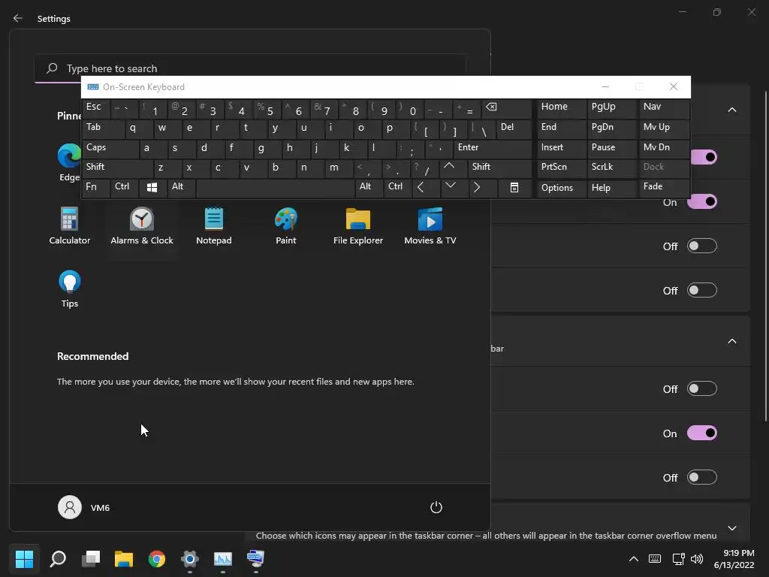The width and height of the screenshot is (769, 577).
Task: Open the network tray icon
Action: click(678, 558)
